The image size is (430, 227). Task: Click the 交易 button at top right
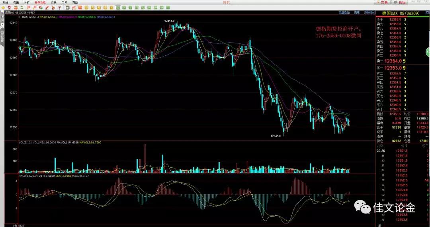(x=381, y=2)
